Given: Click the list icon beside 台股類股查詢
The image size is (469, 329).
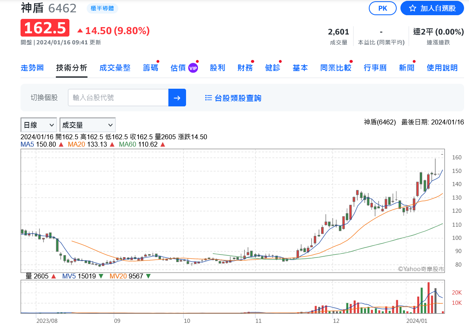Looking at the screenshot, I should tap(209, 98).
